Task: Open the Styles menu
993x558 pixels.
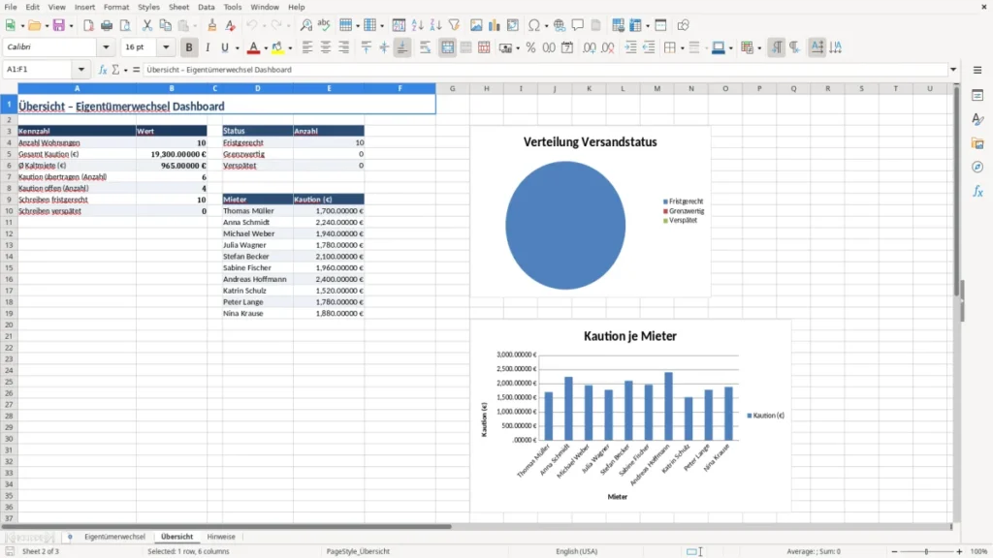Action: click(148, 7)
